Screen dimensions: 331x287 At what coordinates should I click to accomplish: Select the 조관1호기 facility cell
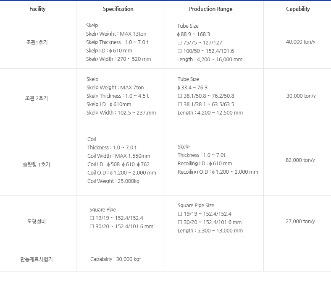click(37, 42)
